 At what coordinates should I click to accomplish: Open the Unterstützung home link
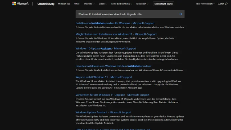(x=46, y=4)
